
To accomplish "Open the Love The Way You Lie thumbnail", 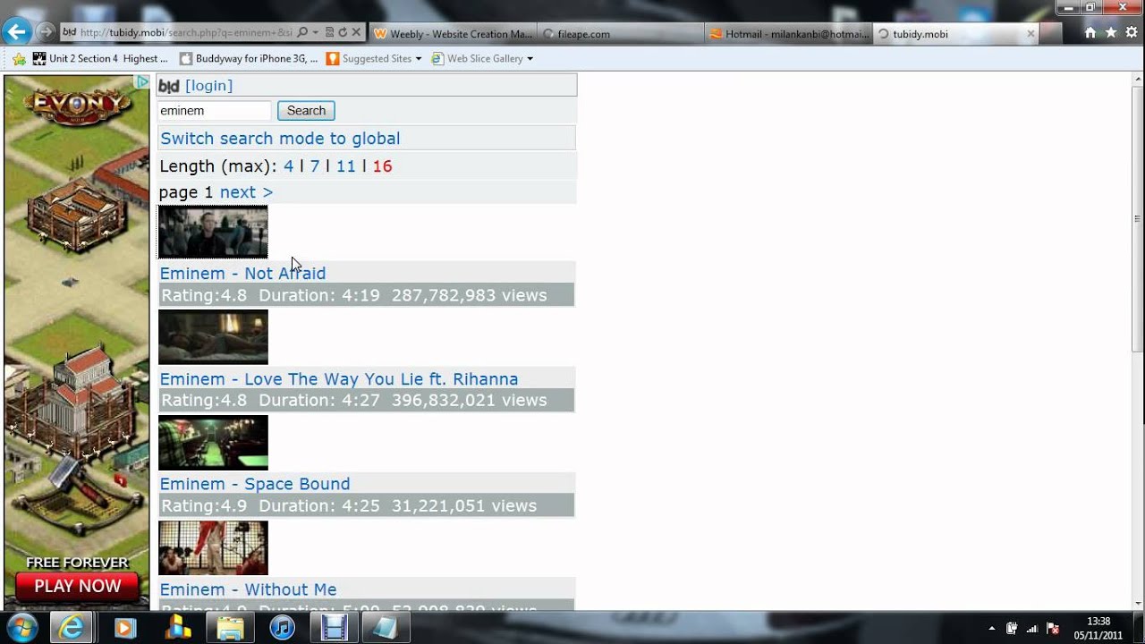I will point(213,337).
